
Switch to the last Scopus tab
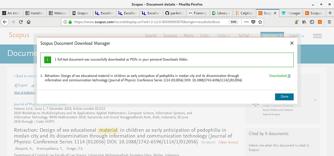click(x=314, y=13)
